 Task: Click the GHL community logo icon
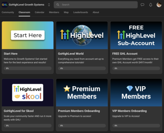tap(4, 5)
